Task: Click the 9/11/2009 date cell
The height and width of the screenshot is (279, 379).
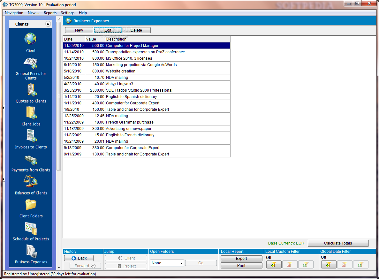Action: (x=74, y=154)
